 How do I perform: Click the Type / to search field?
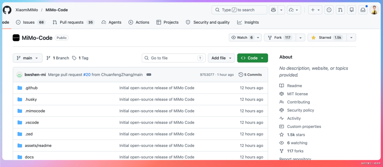[239, 10]
